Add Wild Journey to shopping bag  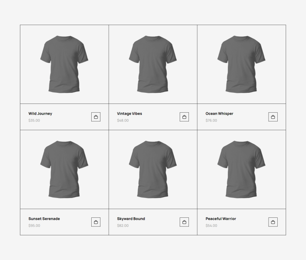pos(96,117)
